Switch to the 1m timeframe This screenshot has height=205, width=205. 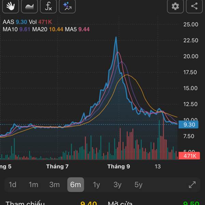[x=33, y=184]
